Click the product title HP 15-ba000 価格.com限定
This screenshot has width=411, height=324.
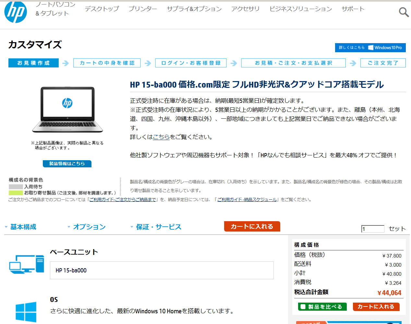(x=257, y=85)
